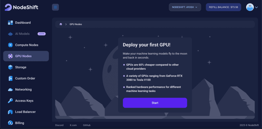Open the Dashboard menu item

point(26,23)
